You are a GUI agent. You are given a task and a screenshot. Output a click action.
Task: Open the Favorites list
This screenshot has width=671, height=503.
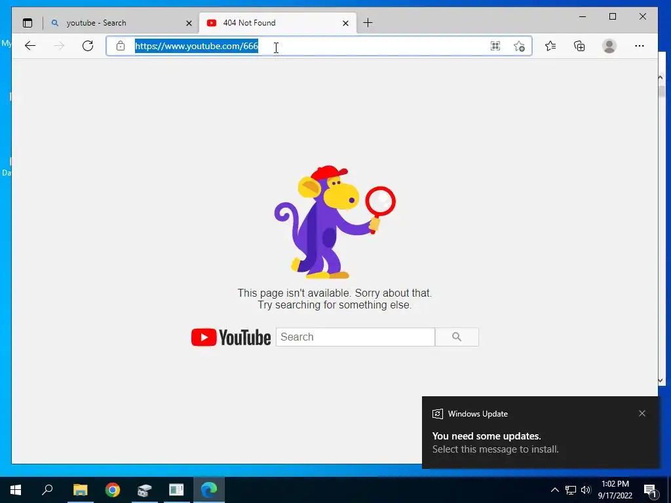(x=550, y=46)
